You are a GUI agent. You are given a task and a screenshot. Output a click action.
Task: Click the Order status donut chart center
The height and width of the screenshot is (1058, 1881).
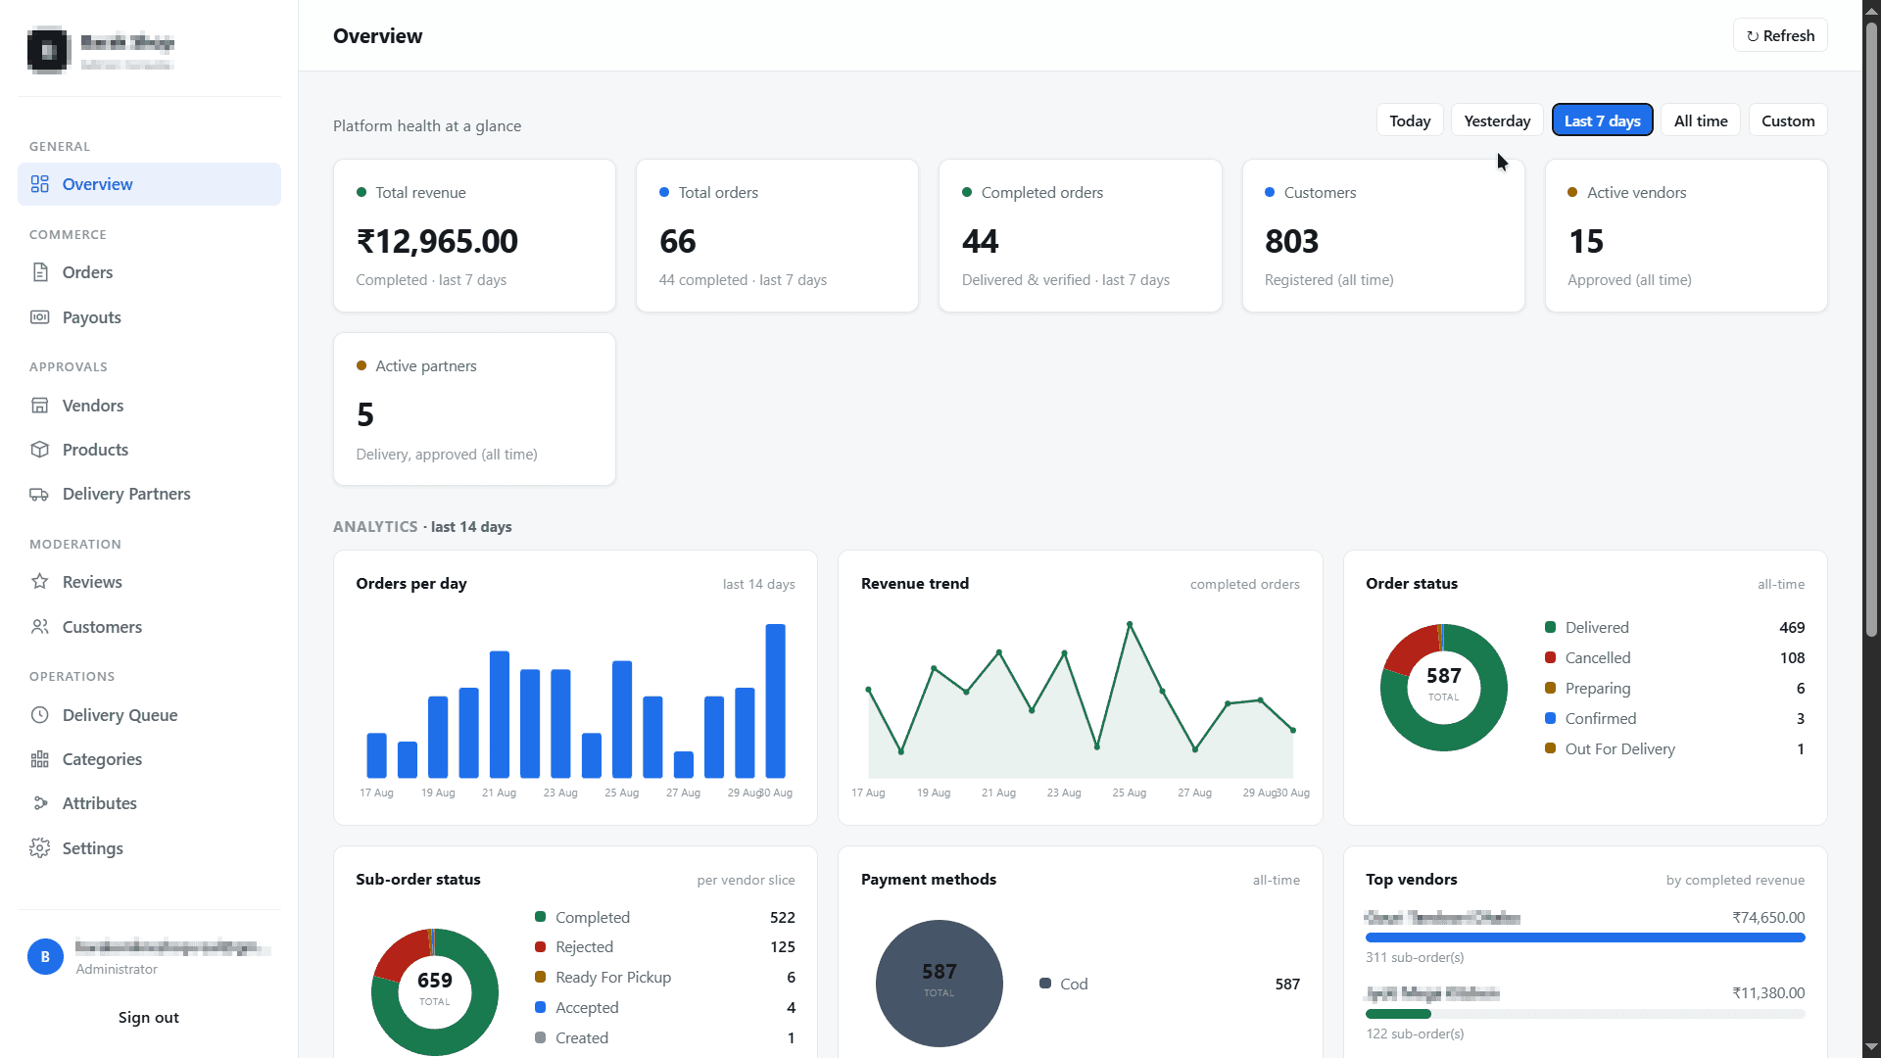pos(1444,687)
